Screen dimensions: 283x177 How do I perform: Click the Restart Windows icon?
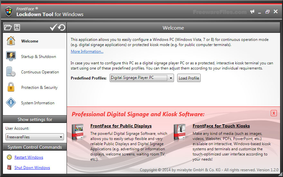coord(9,157)
